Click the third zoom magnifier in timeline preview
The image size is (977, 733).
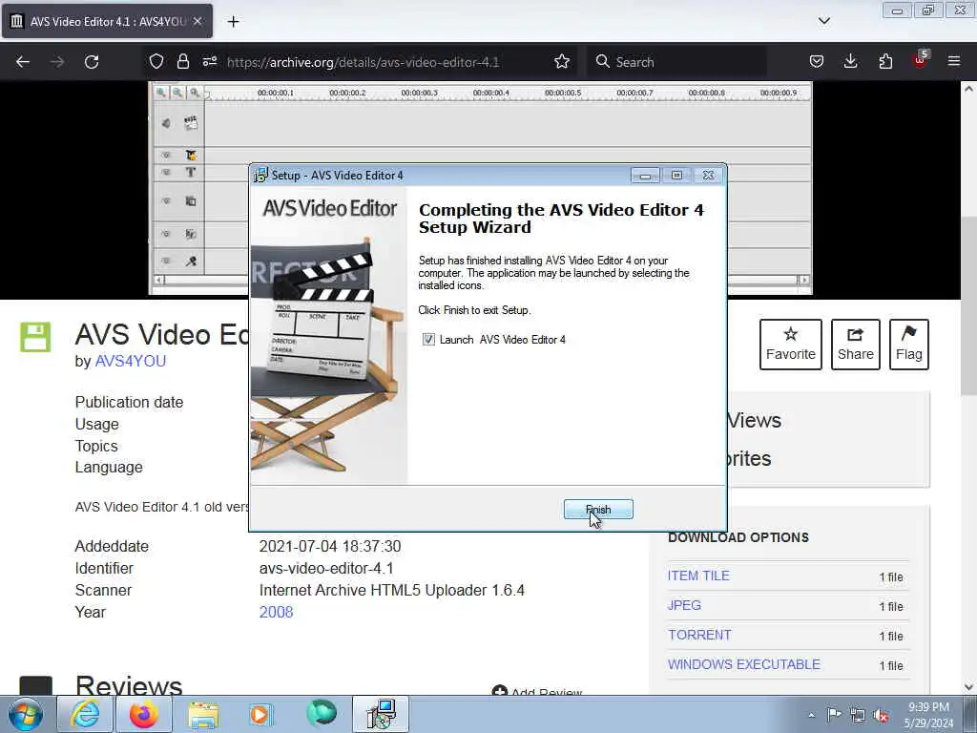pos(195,93)
